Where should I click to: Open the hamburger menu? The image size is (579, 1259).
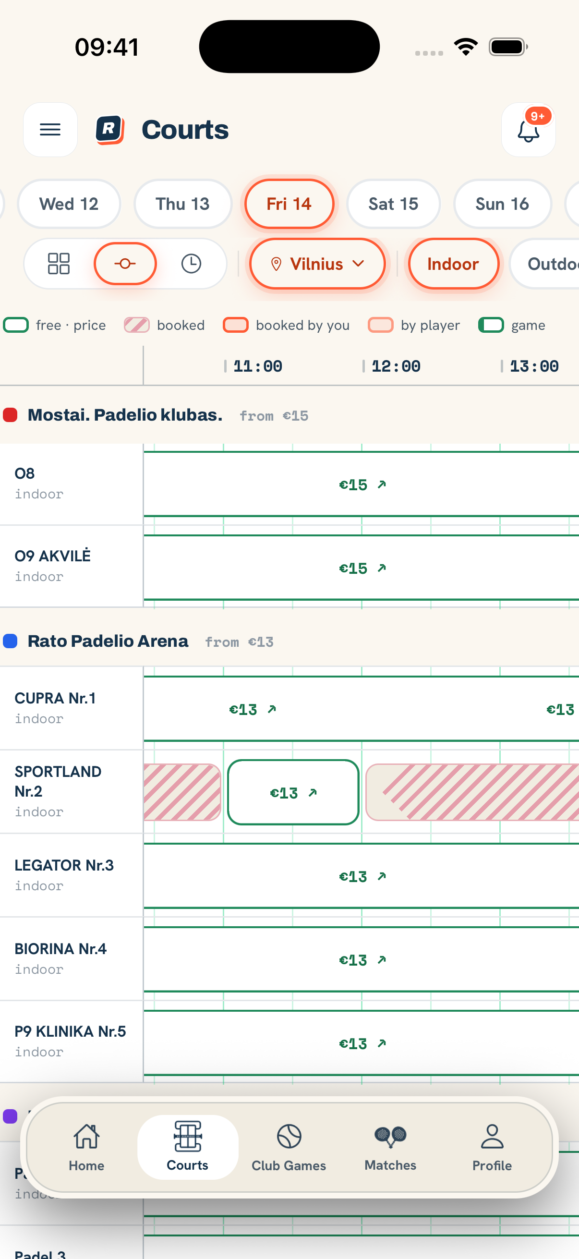coord(50,130)
